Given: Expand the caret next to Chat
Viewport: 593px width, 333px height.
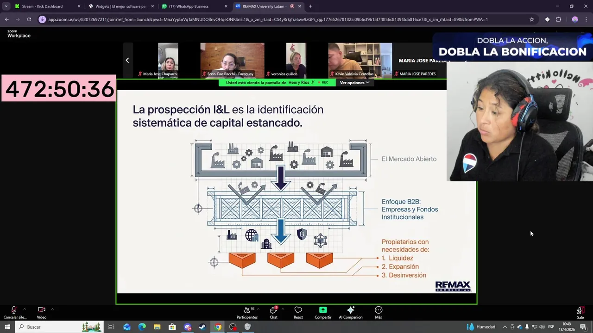Looking at the screenshot, I should pos(283,309).
